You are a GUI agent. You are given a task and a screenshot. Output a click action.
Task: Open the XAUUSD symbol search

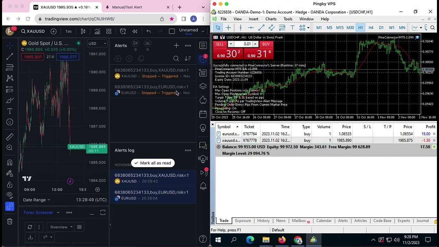[33, 31]
